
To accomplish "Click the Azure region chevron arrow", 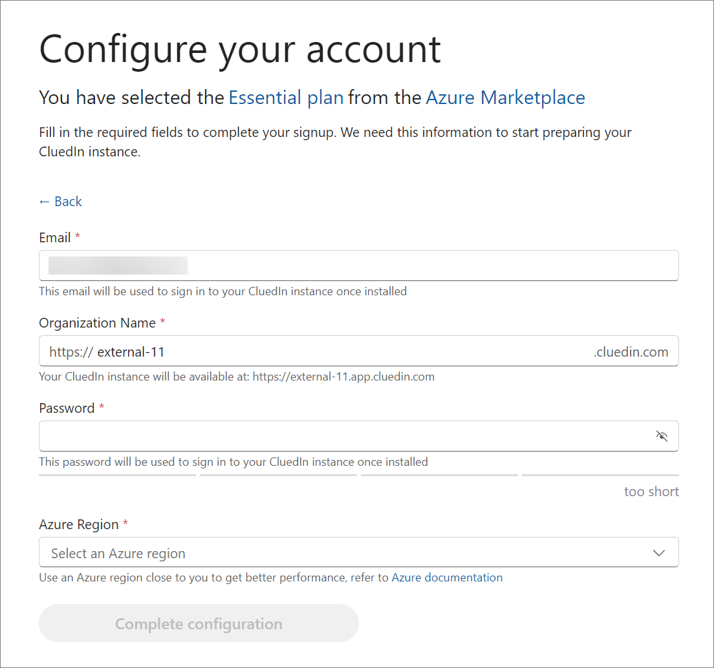I will (x=659, y=553).
